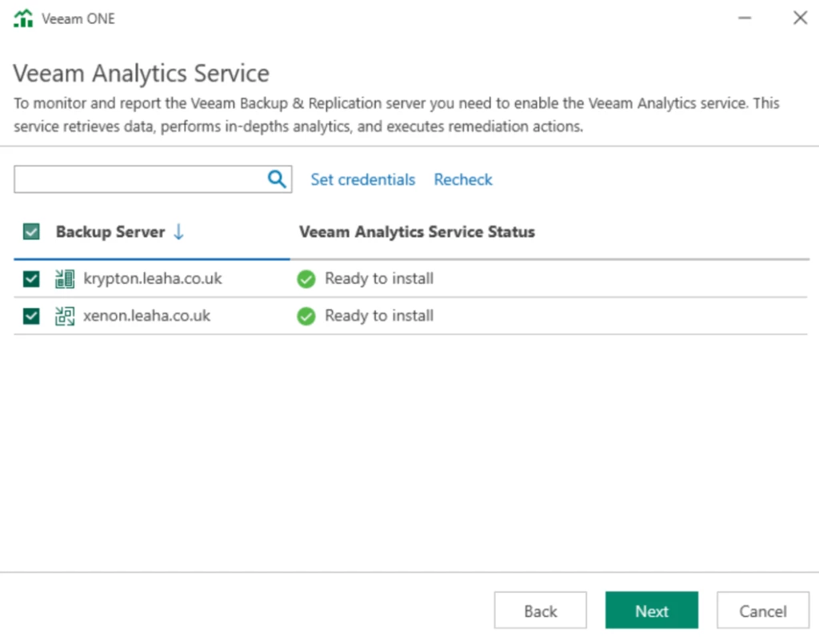Image resolution: width=819 pixels, height=641 pixels.
Task: Click Veeam Analytics Service Status header
Action: tap(417, 232)
